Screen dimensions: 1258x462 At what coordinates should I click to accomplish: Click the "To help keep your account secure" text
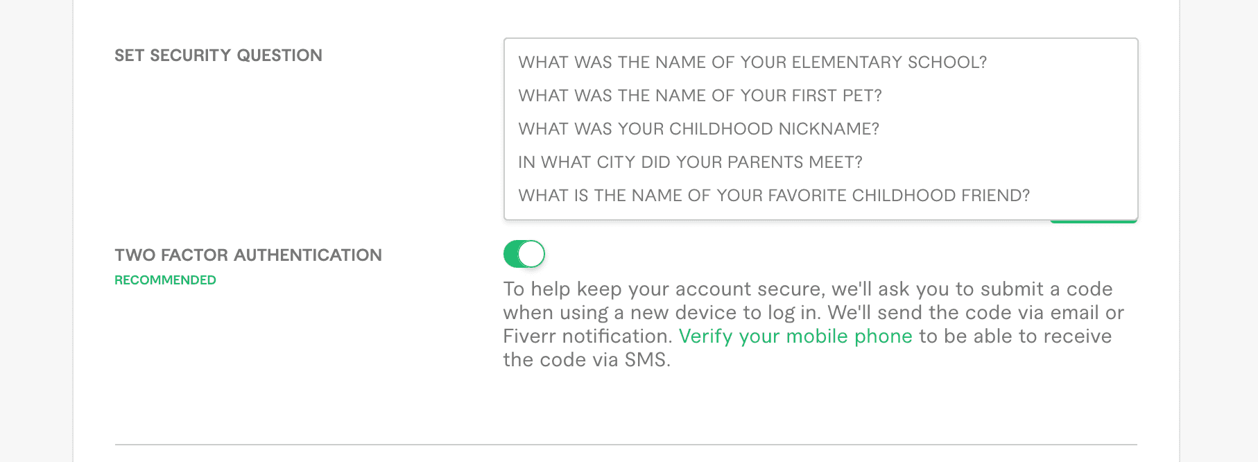pos(662,289)
